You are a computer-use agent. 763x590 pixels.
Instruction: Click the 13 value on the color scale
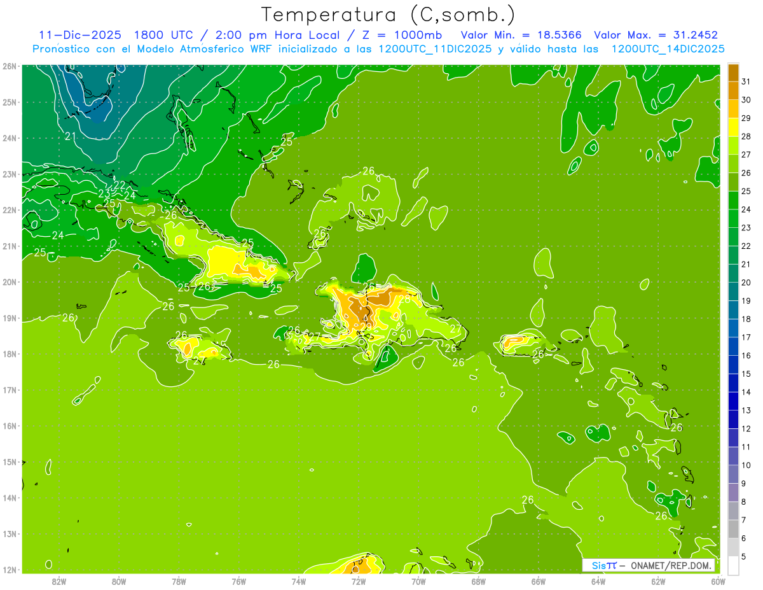[x=746, y=411]
